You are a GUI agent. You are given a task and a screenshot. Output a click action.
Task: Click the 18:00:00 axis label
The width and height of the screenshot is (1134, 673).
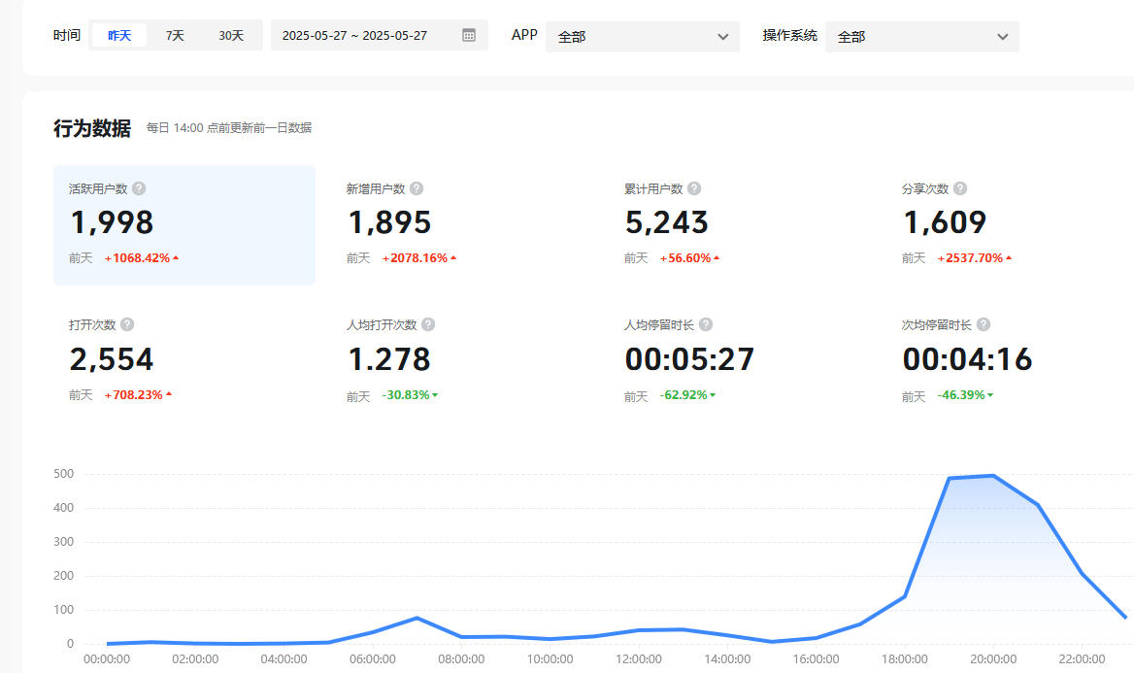(x=904, y=659)
